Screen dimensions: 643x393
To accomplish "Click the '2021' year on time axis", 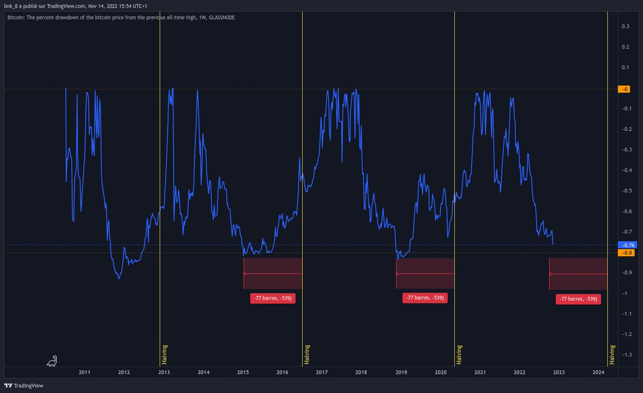I will coord(480,373).
